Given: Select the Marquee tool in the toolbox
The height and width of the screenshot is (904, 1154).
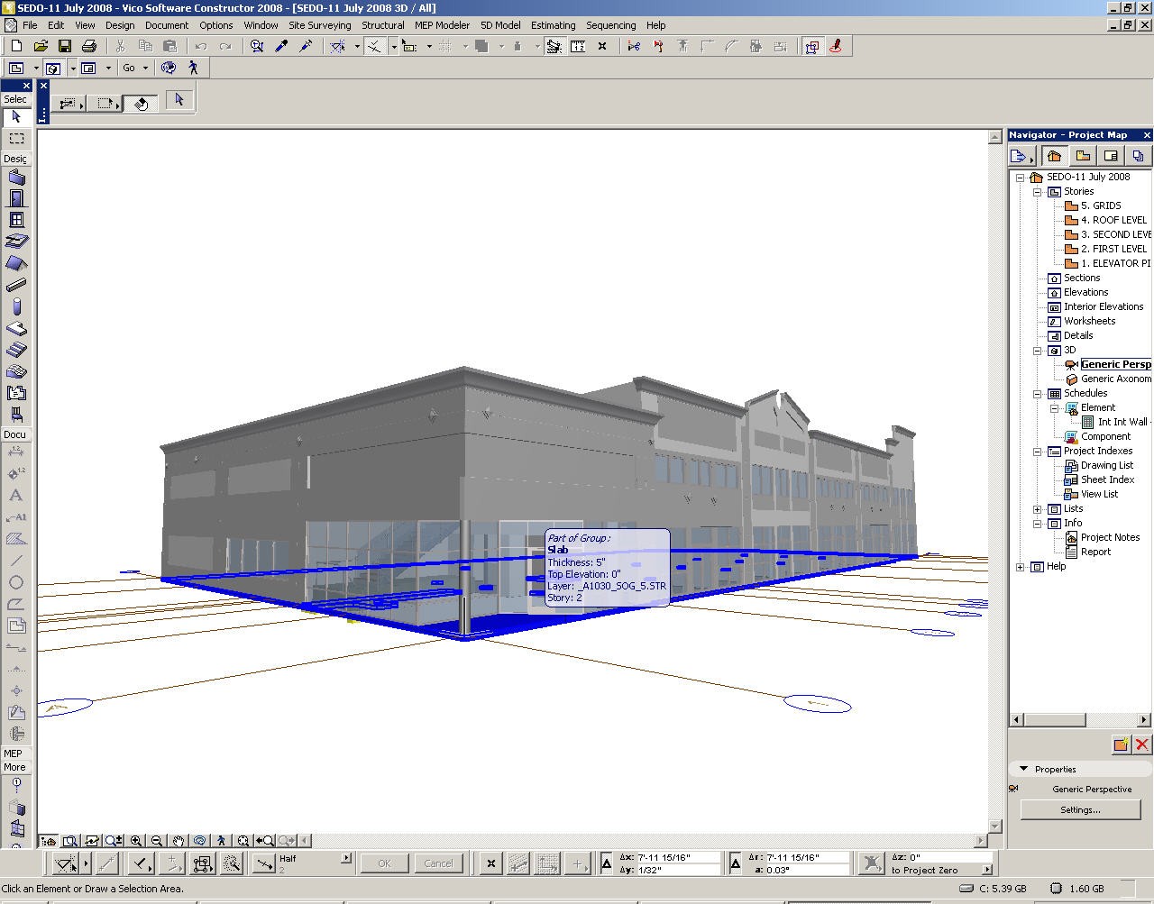Looking at the screenshot, I should pyautogui.click(x=16, y=139).
